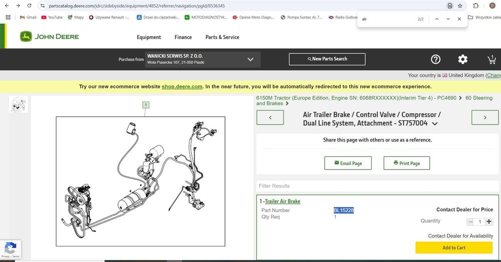The image size is (501, 262).
Task: Open the Wszystkie zakładki bookmarks folder
Action: tap(484, 17)
